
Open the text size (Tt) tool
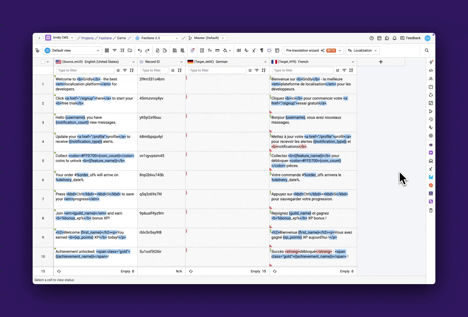click(x=210, y=50)
